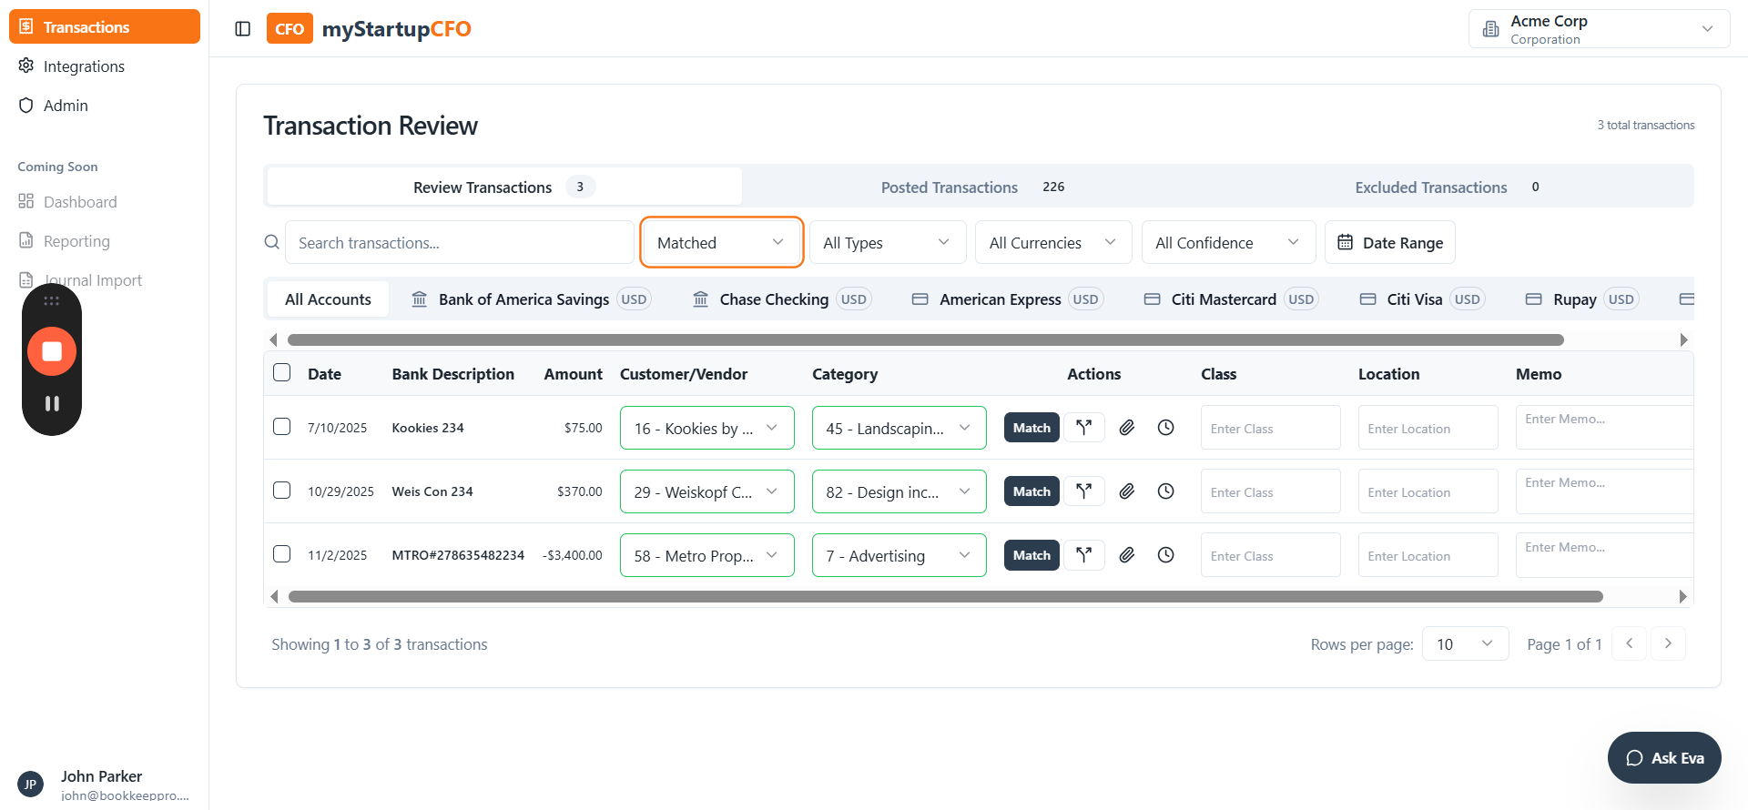This screenshot has width=1748, height=810.
Task: Open history clock icon for MTRO#278635482234 row
Action: 1165,555
